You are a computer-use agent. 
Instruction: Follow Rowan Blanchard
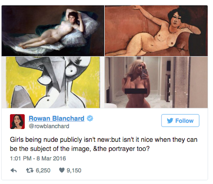pos(180,121)
